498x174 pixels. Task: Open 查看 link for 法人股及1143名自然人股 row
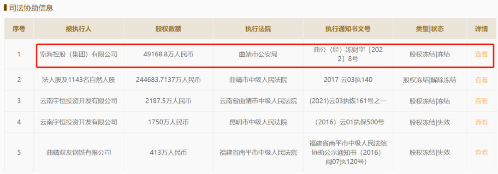481,80
